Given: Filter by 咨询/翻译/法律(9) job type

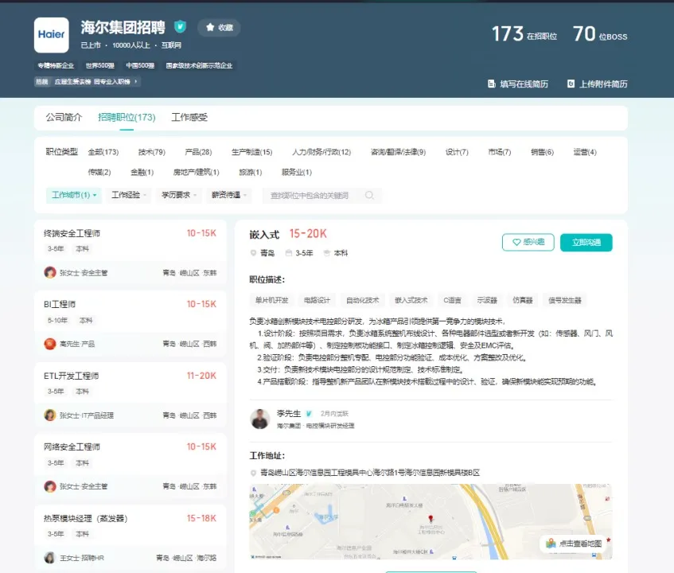Looking at the screenshot, I should [x=398, y=152].
